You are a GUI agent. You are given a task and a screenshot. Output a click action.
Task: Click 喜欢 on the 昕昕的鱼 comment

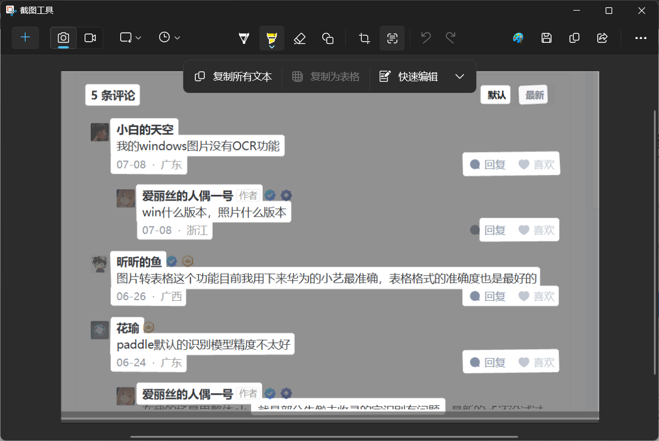tap(537, 296)
